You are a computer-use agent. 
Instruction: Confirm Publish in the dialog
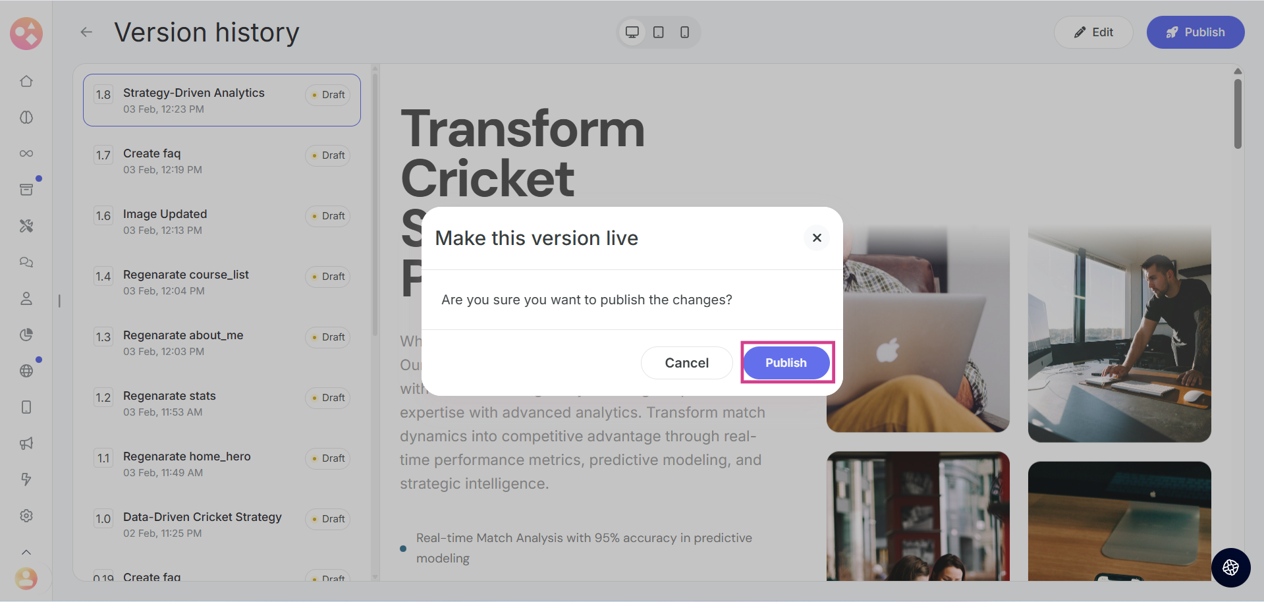pos(786,363)
